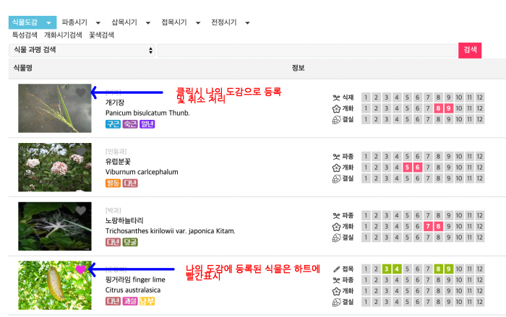Open the 식물도감 main tab
This screenshot has width=506, height=317.
32,22
